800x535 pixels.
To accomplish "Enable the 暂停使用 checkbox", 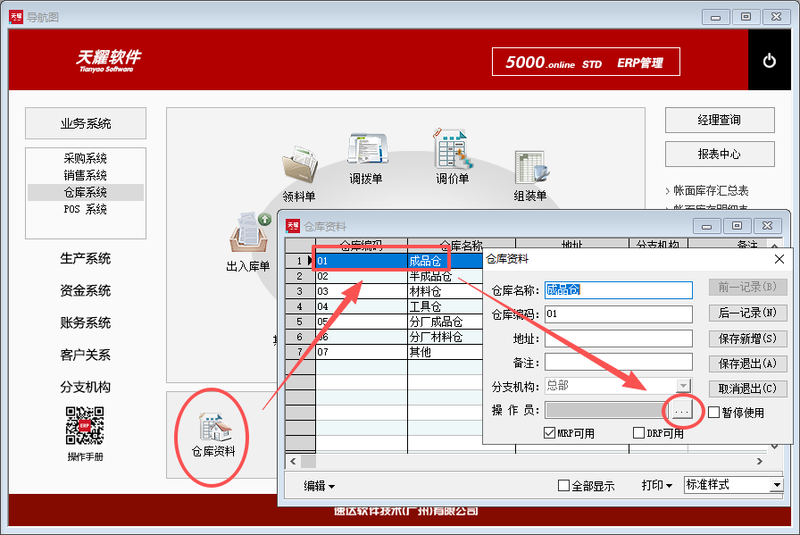I will click(x=714, y=413).
